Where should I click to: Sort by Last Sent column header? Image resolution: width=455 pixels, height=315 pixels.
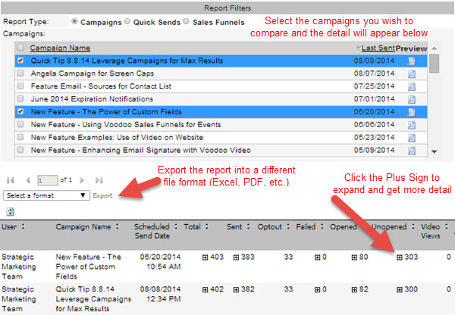[374, 48]
